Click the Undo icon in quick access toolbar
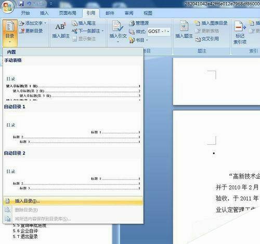This screenshot has width=260, height=244. pos(29,4)
